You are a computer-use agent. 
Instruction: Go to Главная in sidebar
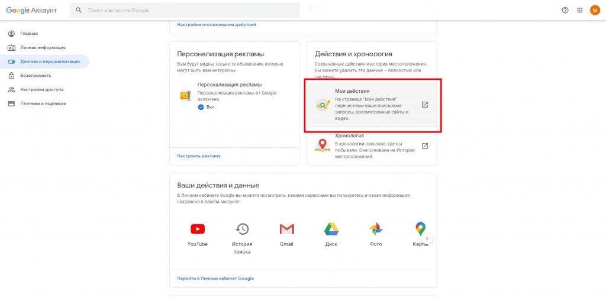tap(28, 34)
